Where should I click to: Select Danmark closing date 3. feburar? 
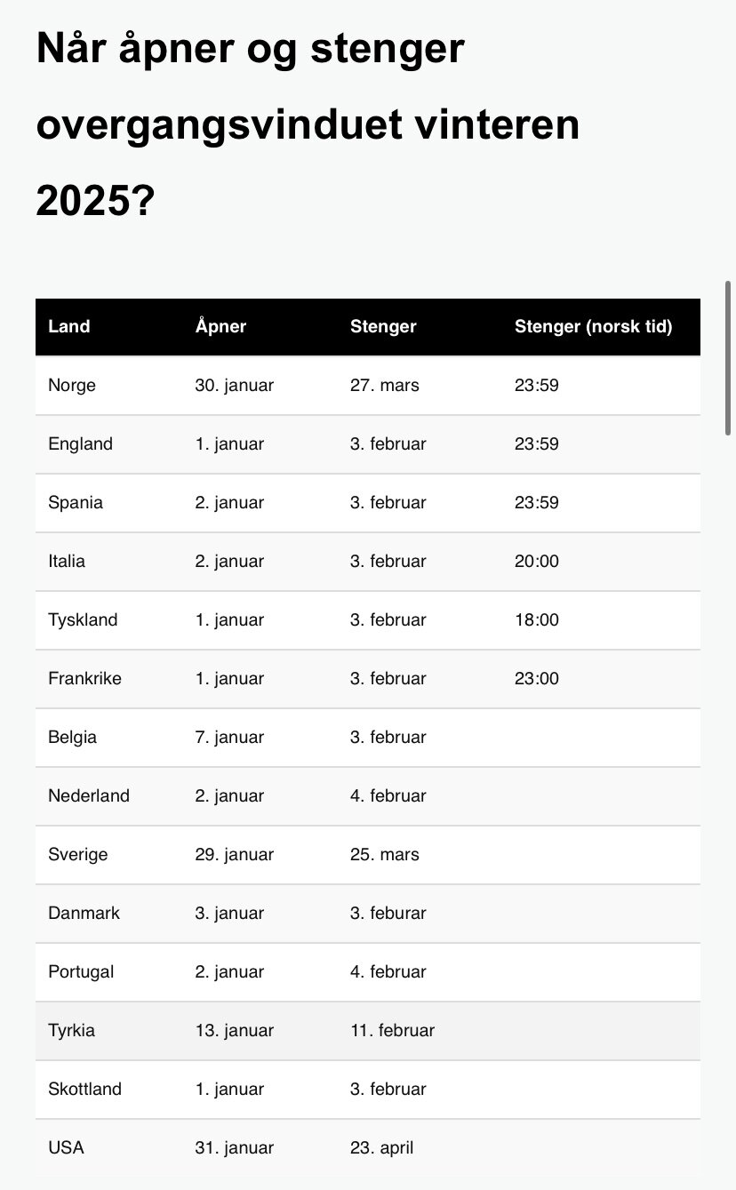388,913
